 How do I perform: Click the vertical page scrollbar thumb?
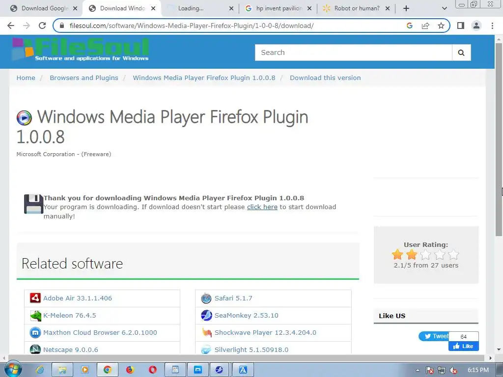pyautogui.click(x=499, y=139)
